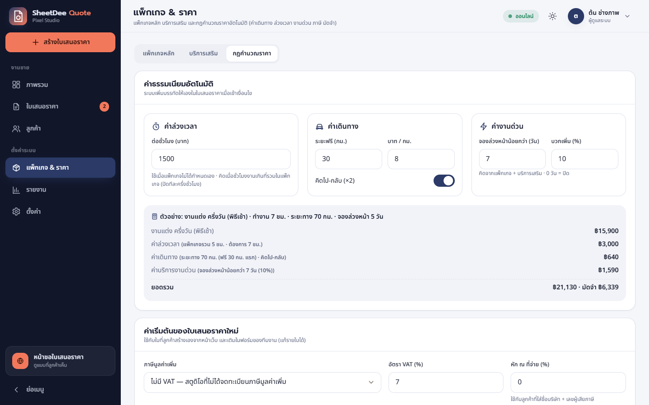Viewport: 649px width, 405px height.
Task: Click the SheetDee Quote logo icon
Action: point(18,16)
